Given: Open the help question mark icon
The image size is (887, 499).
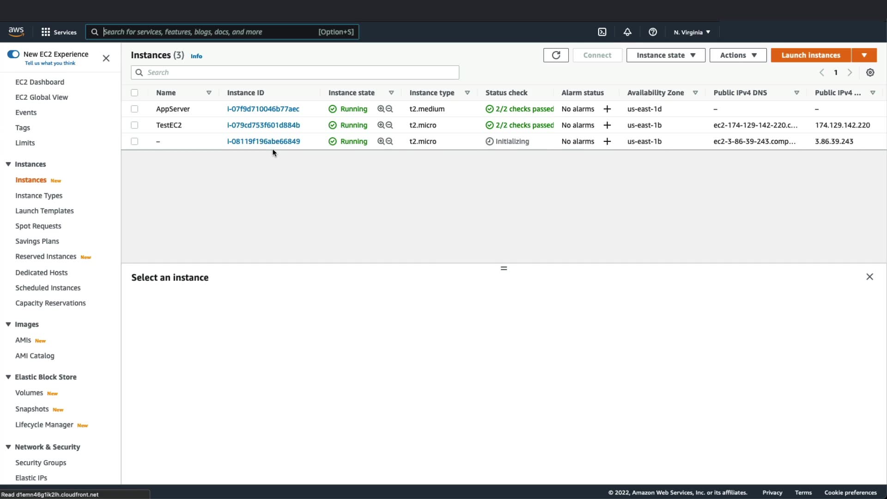Looking at the screenshot, I should [652, 32].
